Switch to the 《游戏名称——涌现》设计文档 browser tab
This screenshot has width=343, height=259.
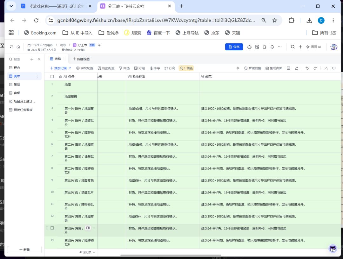pyautogui.click(x=56, y=6)
